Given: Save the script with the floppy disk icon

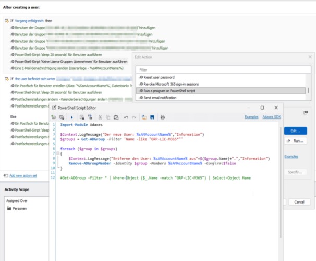Looking at the screenshot, I should pyautogui.click(x=152, y=117).
